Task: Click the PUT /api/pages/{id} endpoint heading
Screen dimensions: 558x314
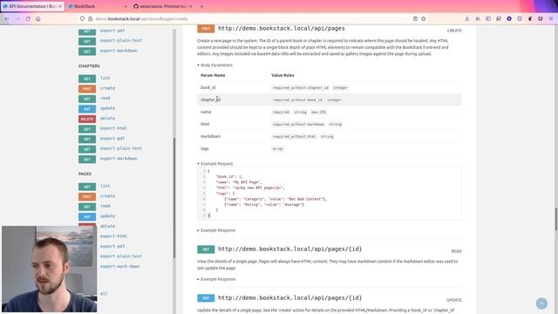Action: click(289, 298)
